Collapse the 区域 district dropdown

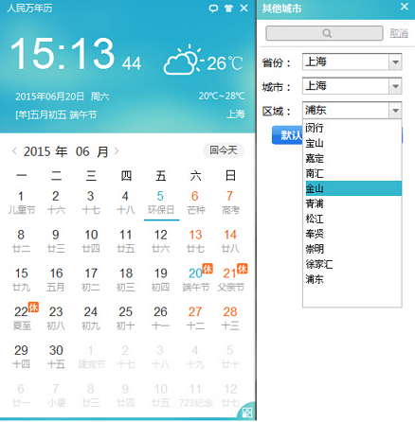pyautogui.click(x=395, y=111)
